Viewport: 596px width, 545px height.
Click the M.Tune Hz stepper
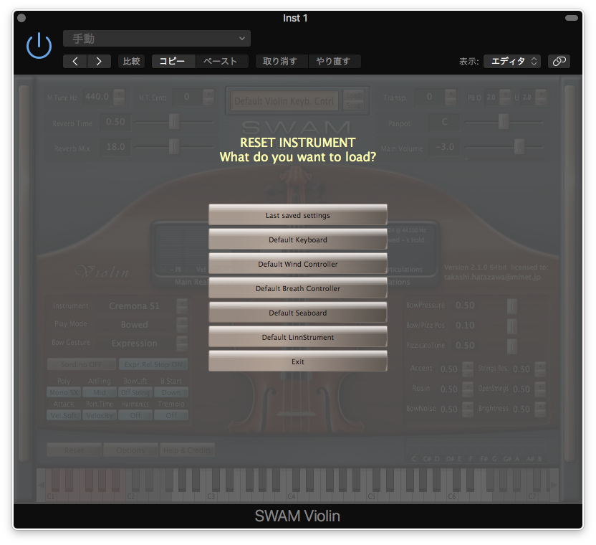(x=119, y=97)
